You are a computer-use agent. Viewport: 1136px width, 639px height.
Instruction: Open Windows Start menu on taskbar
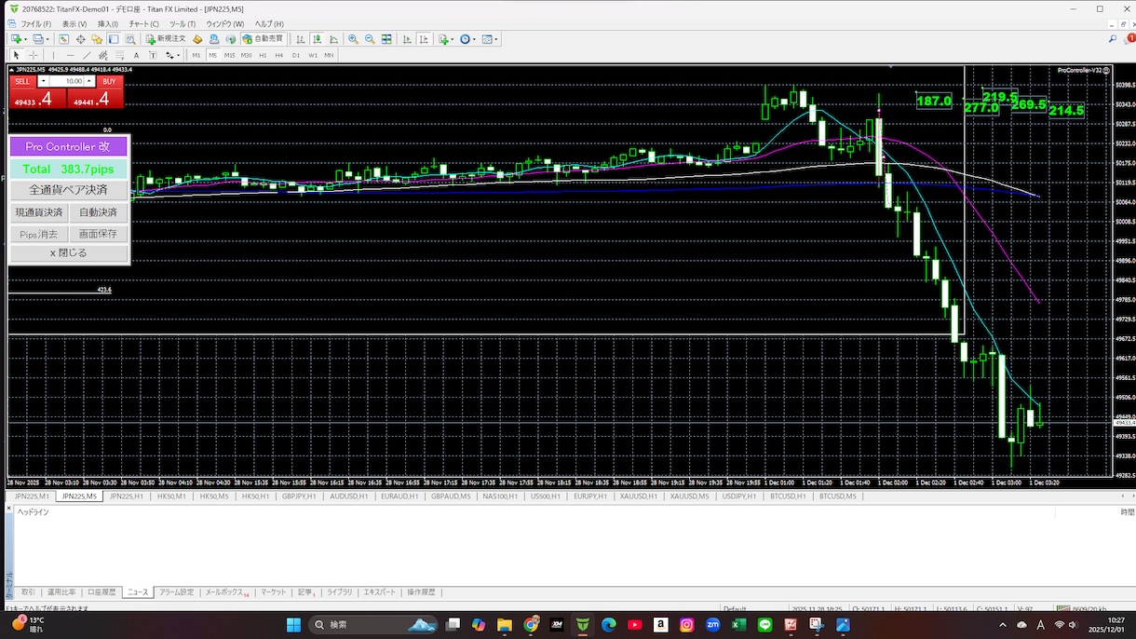(293, 624)
